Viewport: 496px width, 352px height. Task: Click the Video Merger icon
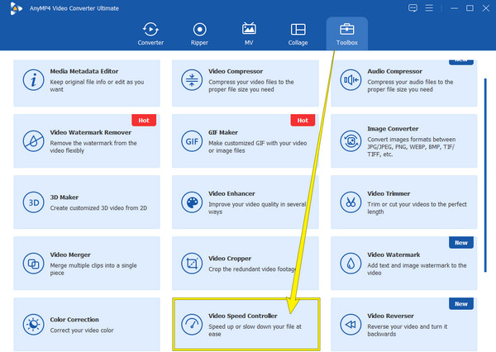coord(34,263)
